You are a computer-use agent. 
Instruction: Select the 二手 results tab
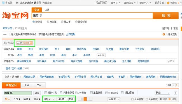point(39,85)
